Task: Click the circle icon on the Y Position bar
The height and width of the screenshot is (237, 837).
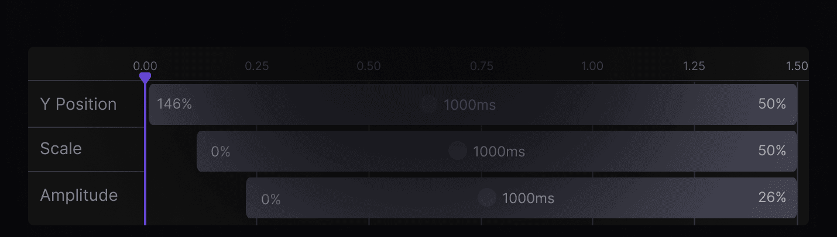Action: (428, 104)
